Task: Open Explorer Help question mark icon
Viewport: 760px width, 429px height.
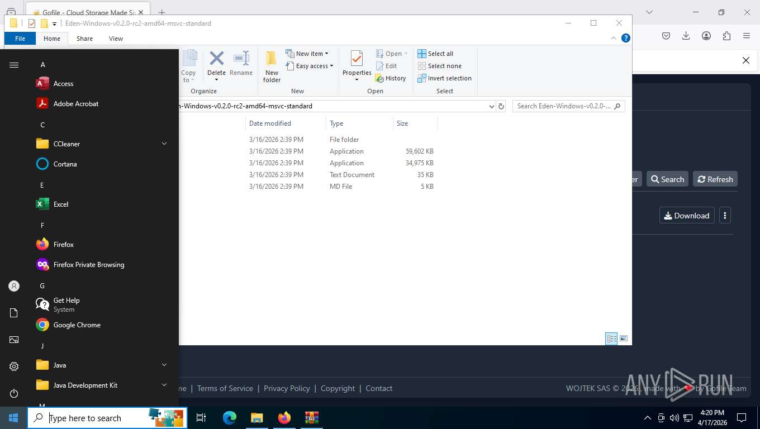Action: point(626,38)
